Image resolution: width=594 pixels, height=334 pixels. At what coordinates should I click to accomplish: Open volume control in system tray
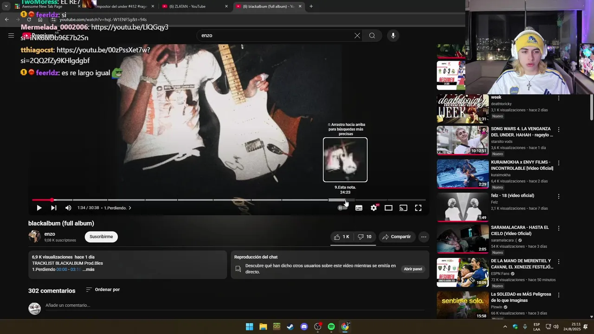click(556, 327)
